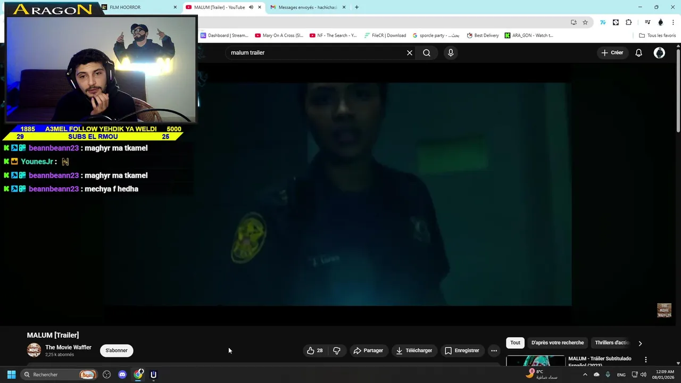
Task: Bookmark this page with the star icon
Action: [585, 22]
